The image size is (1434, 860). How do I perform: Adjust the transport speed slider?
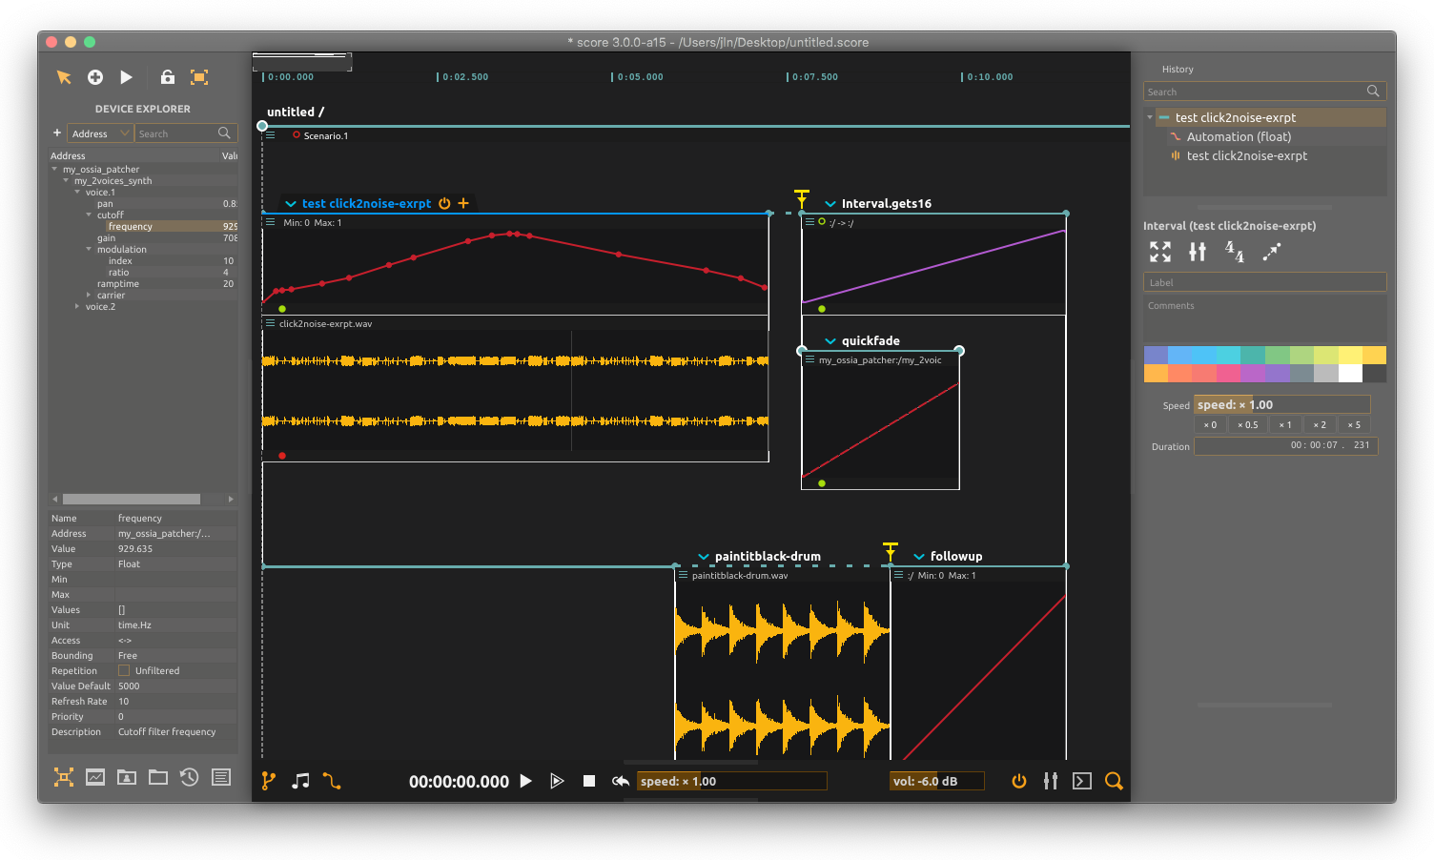(x=731, y=781)
